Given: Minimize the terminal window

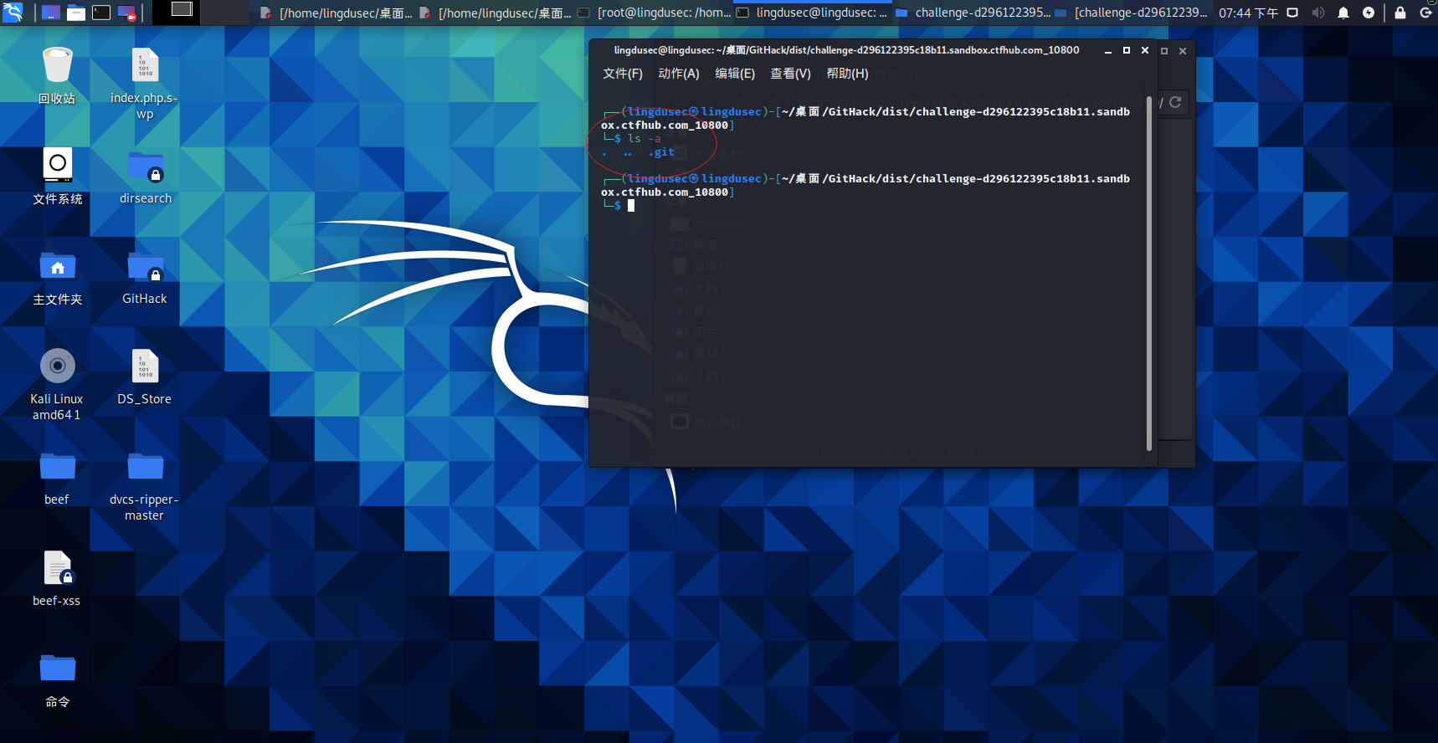Looking at the screenshot, I should (x=1108, y=51).
